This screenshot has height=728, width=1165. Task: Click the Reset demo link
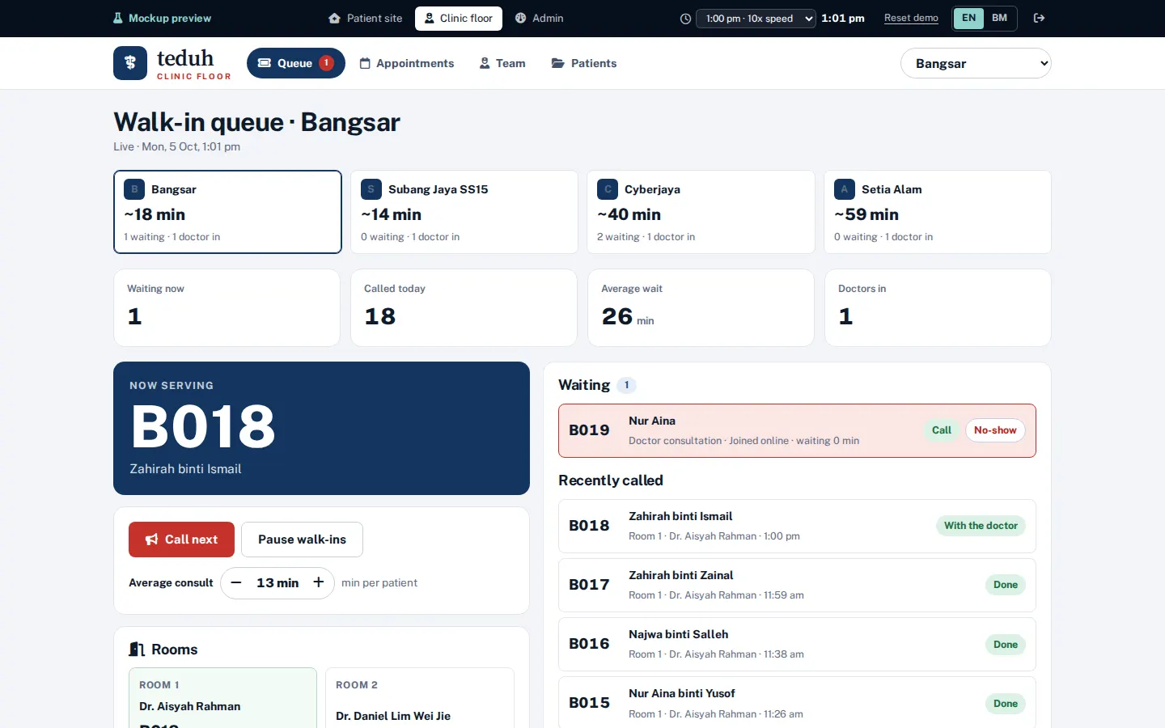[x=911, y=18]
